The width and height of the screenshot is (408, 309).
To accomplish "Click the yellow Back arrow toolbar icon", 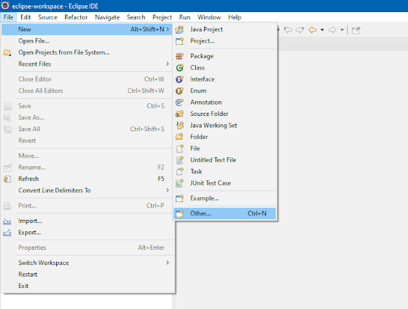I will tap(312, 30).
